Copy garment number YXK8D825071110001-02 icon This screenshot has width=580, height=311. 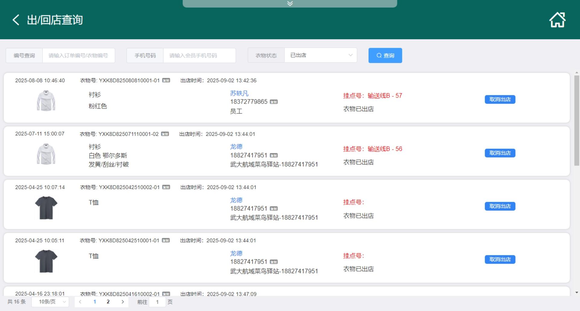click(165, 134)
